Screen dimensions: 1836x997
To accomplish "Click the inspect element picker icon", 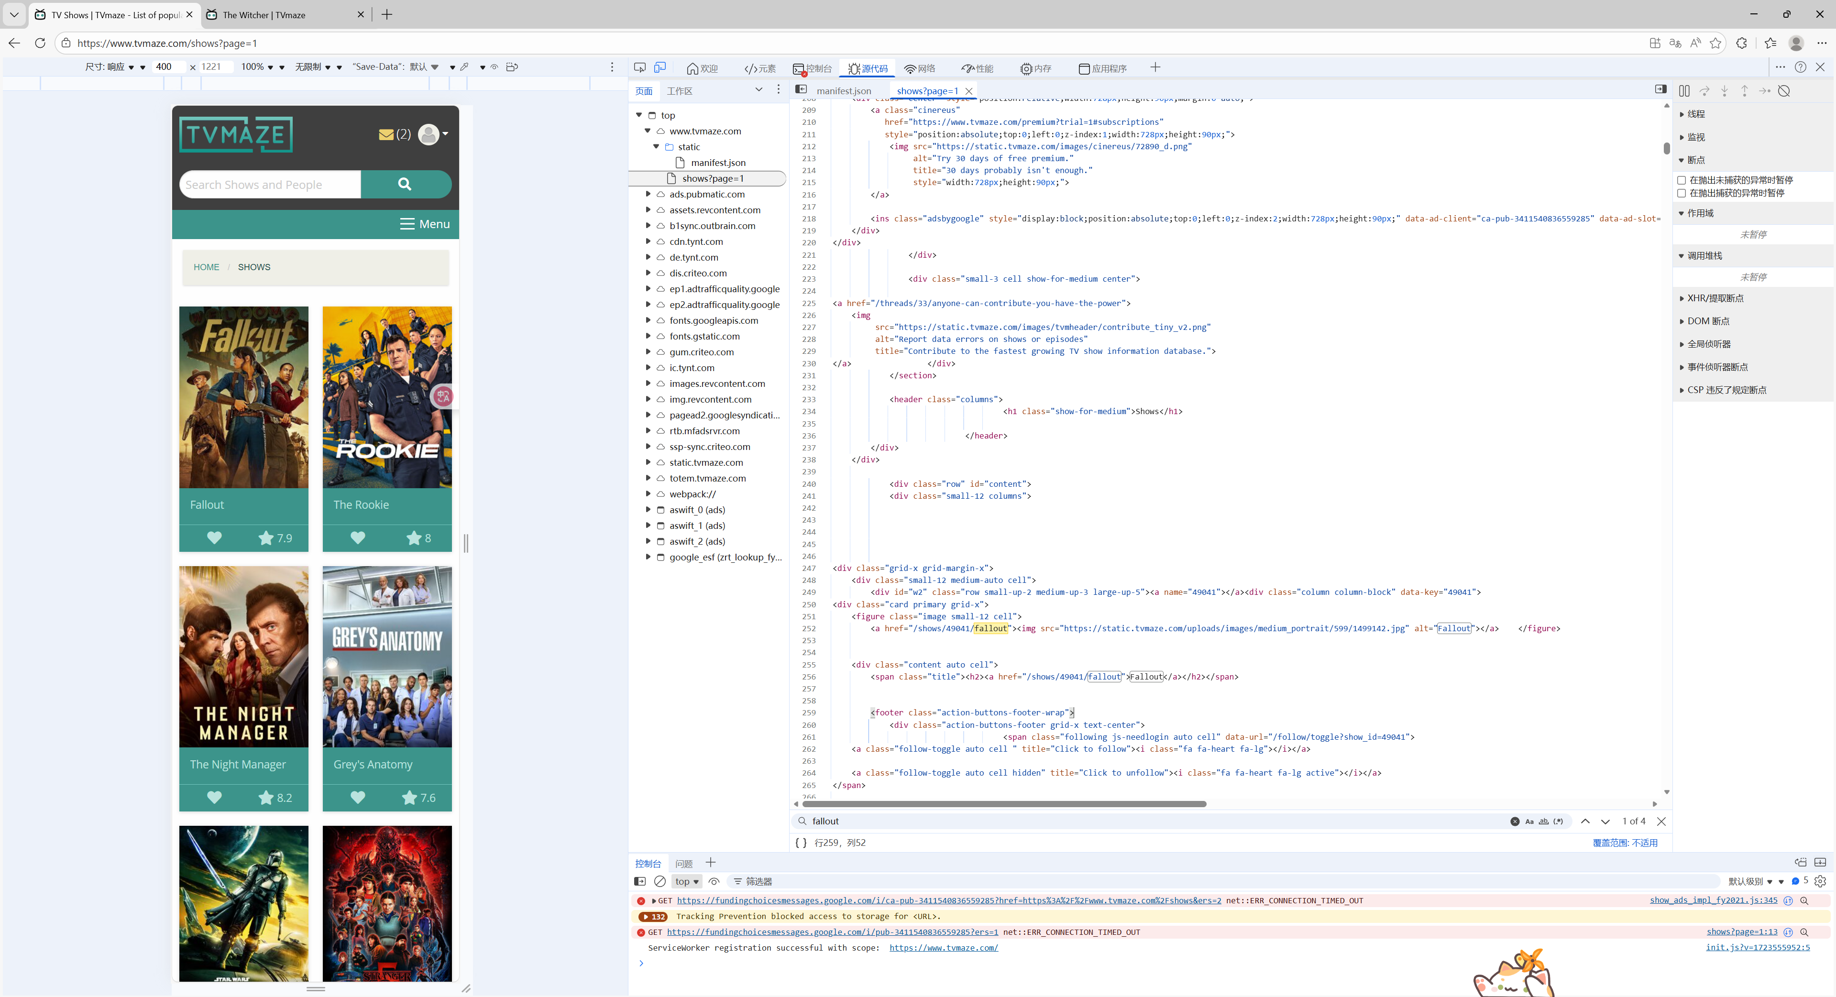I will pos(639,68).
